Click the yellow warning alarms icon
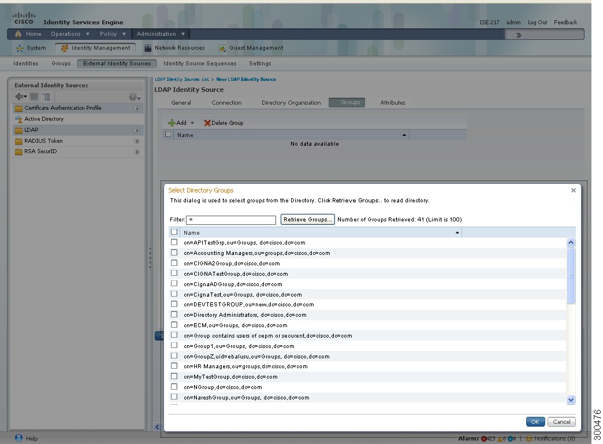This screenshot has width=603, height=444. [x=500, y=438]
